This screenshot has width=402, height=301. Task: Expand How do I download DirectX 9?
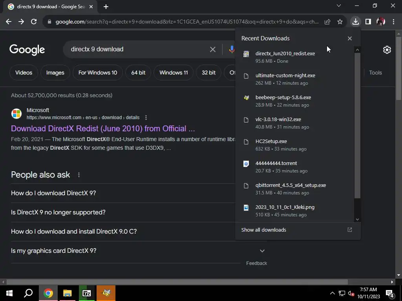(123, 193)
